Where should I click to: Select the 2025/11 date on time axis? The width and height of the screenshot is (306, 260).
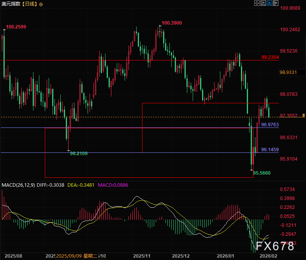pos(142,256)
